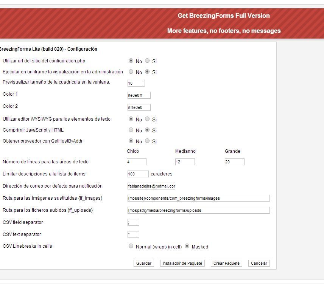Click the 'Color 1' label
Image resolution: width=324 pixels, height=284 pixels.
(10, 94)
